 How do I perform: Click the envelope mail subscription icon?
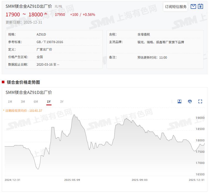[193, 6]
